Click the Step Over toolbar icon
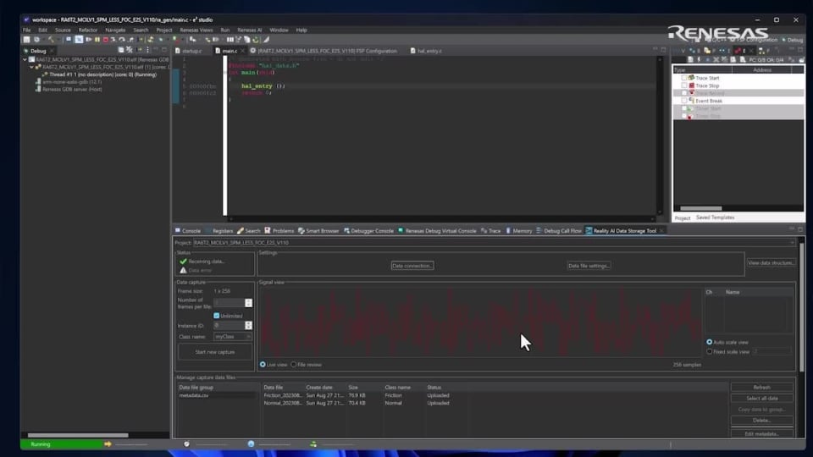This screenshot has width=813, height=457. (x=122, y=40)
